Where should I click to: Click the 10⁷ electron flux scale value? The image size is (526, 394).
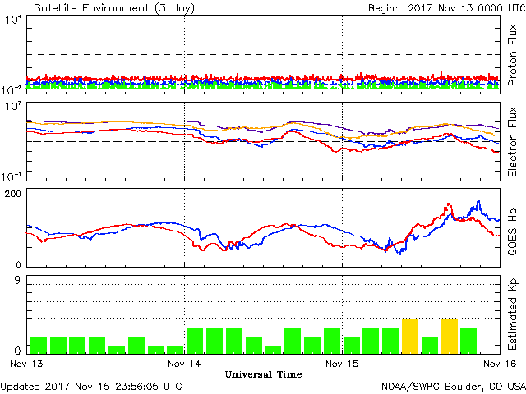pyautogui.click(x=13, y=107)
